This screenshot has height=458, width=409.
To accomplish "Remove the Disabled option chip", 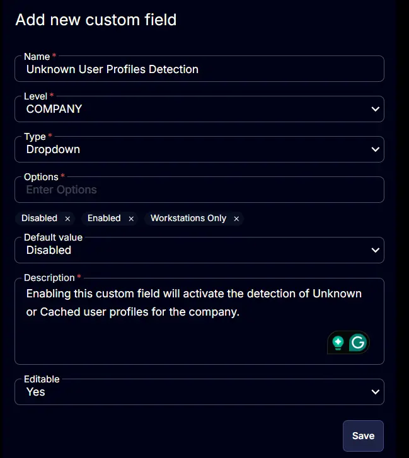I will [x=67, y=219].
